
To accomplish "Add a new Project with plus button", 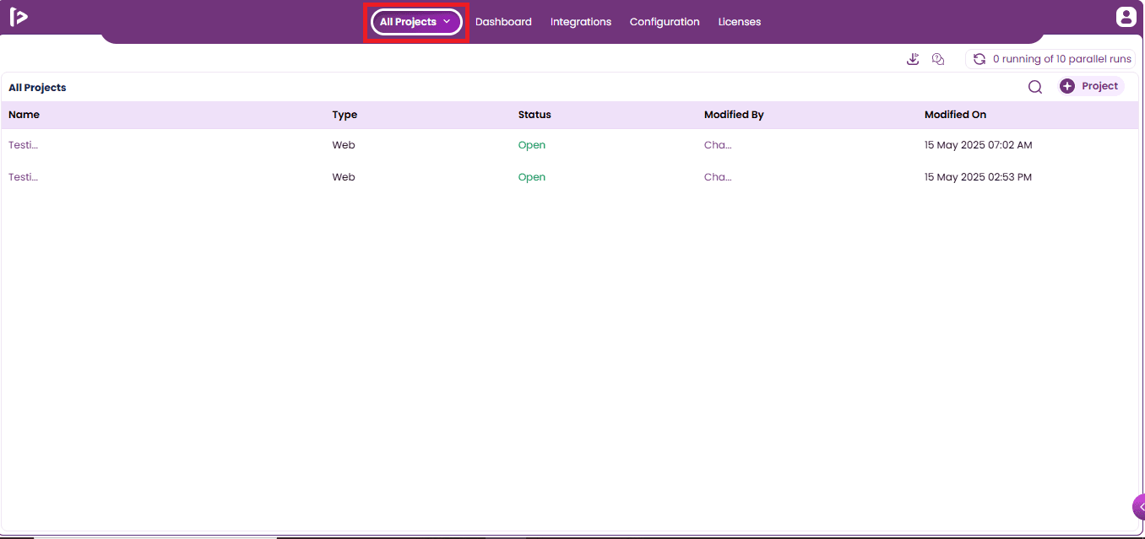I will point(1090,86).
